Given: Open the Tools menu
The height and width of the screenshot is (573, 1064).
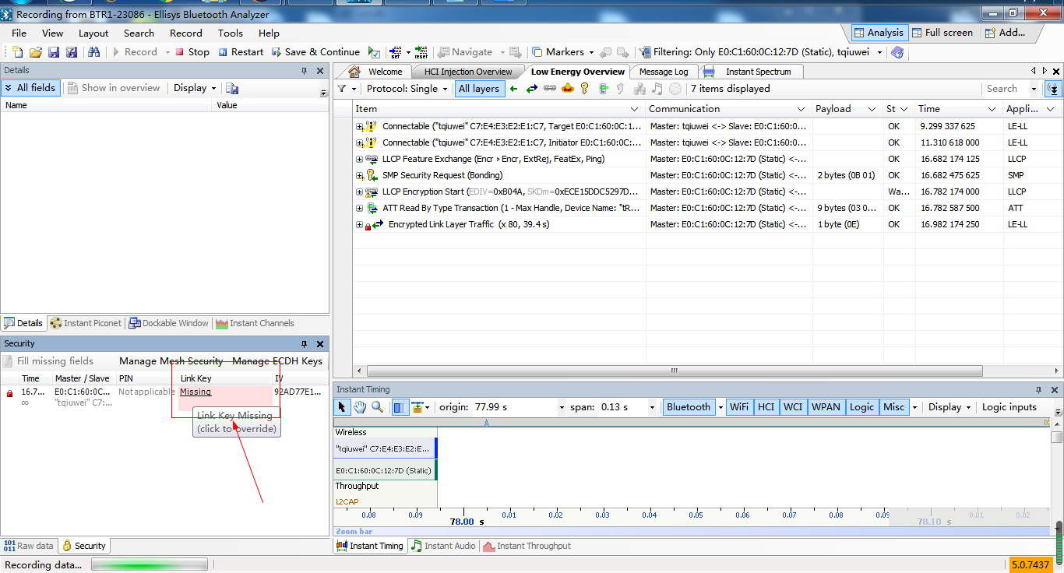Looking at the screenshot, I should (231, 33).
